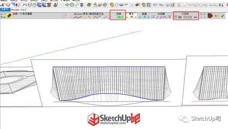
Task: Click the yellow minus collapse toolbar button
Action: coord(5,14)
